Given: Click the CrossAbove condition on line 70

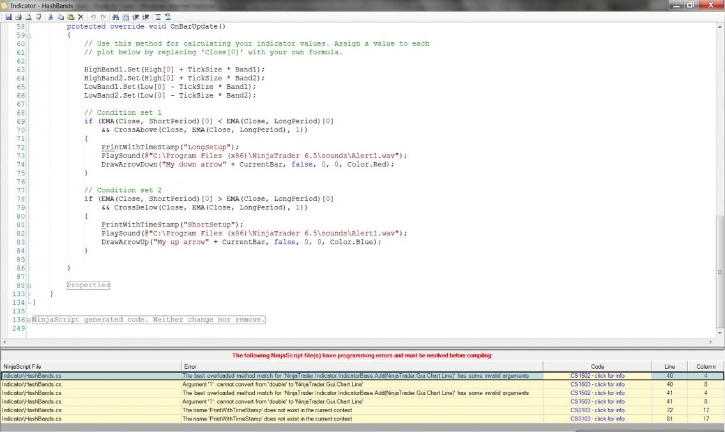Looking at the screenshot, I should 204,130.
